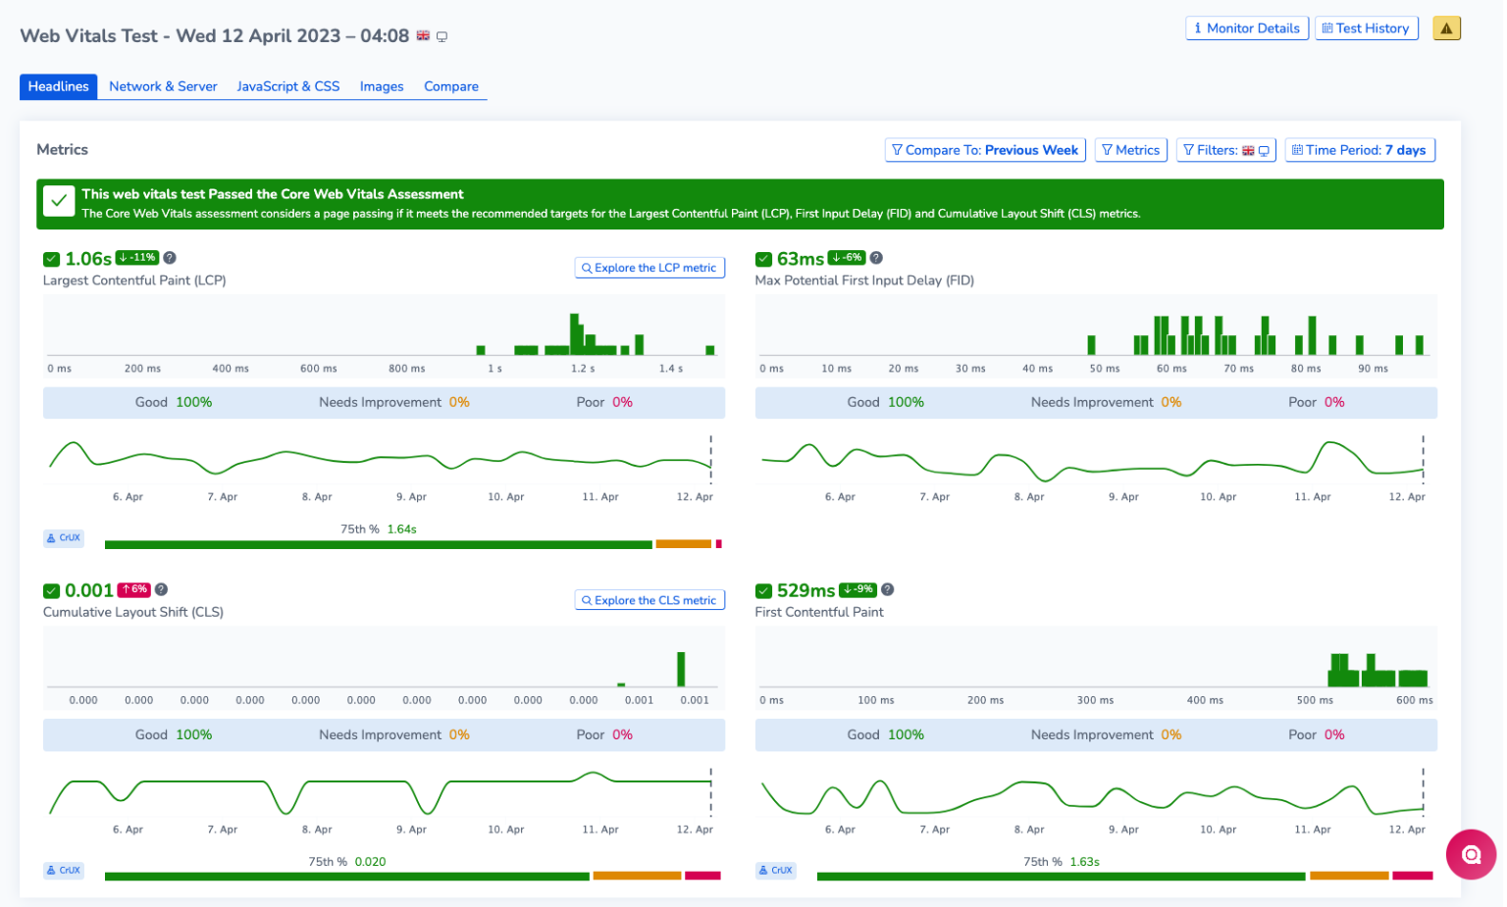This screenshot has height=907, width=1507.
Task: Click the question mark icon next to First Contentful Paint
Action: 887,589
